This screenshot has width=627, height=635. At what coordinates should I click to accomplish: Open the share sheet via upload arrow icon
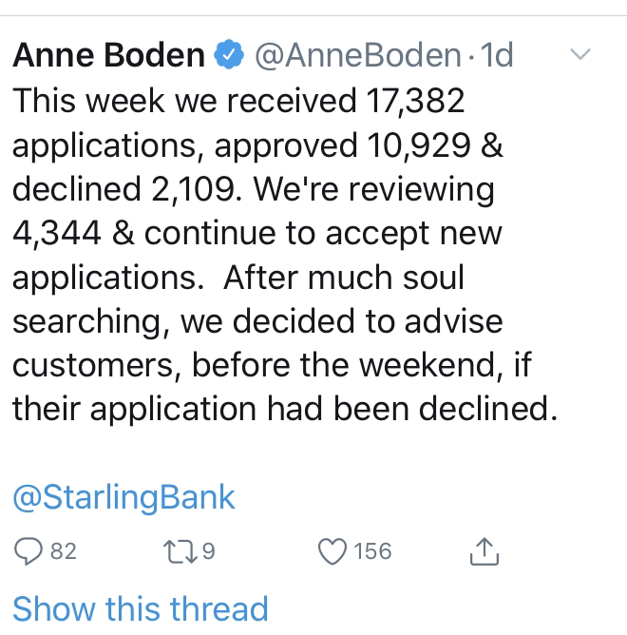[x=484, y=551]
